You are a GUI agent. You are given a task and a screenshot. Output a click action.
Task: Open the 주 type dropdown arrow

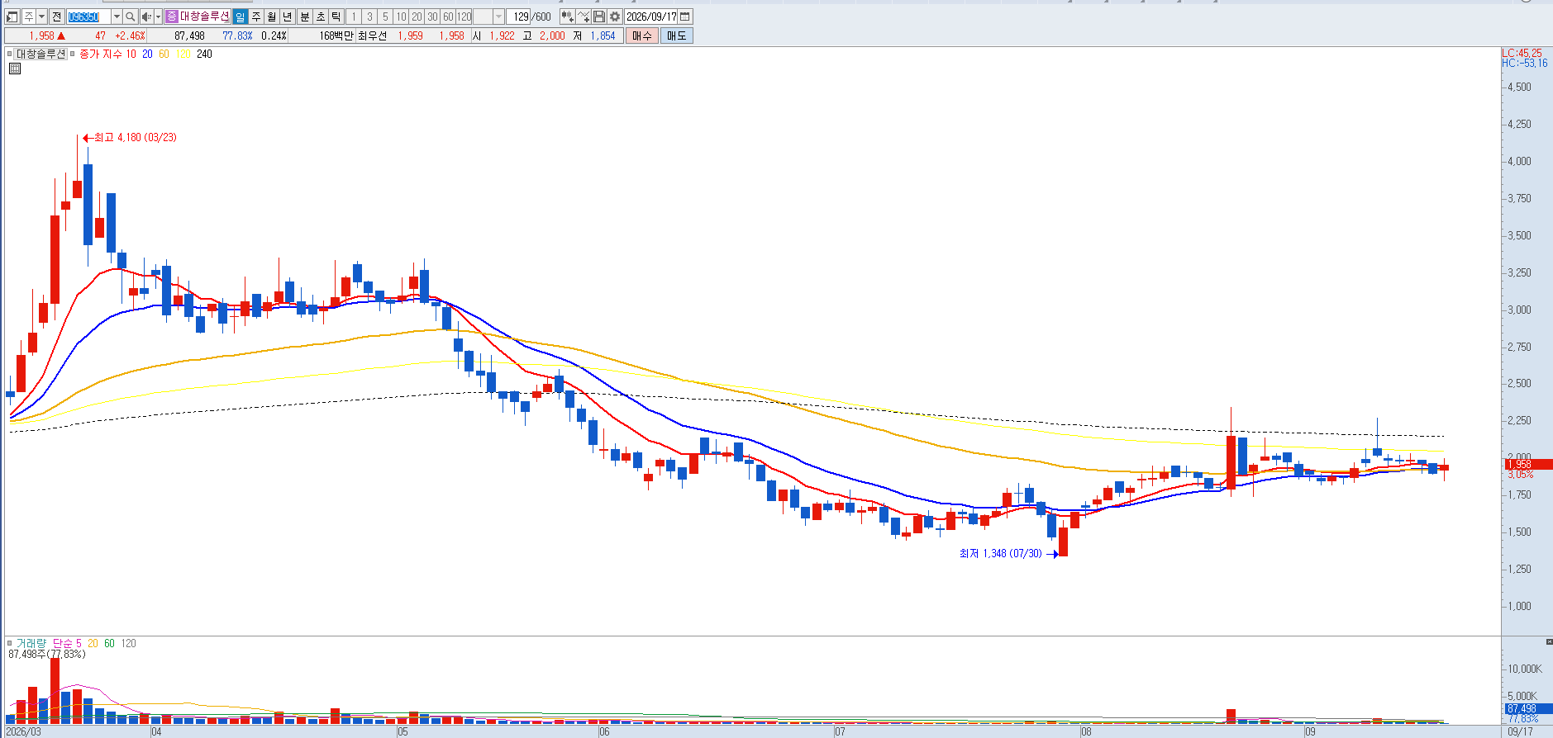41,17
